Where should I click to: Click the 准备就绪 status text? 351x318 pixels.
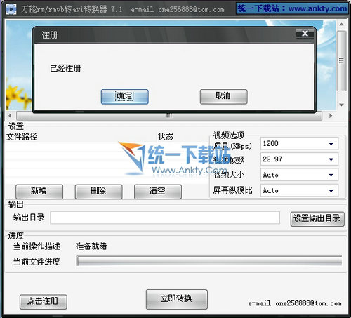(x=91, y=246)
